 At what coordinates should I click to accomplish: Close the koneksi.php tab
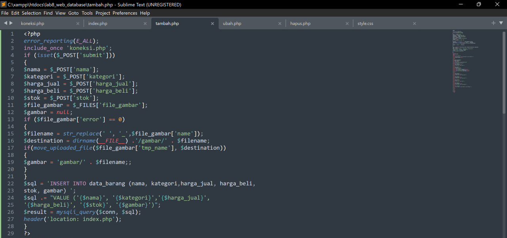pyautogui.click(x=78, y=23)
